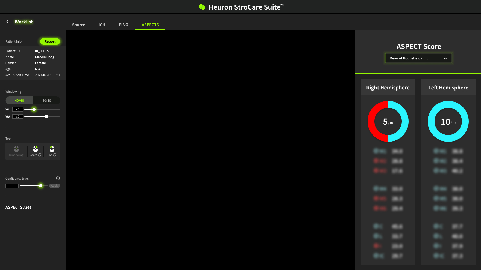This screenshot has height=270, width=481.
Task: Switch windowing preset to 40/80
Action: point(46,100)
